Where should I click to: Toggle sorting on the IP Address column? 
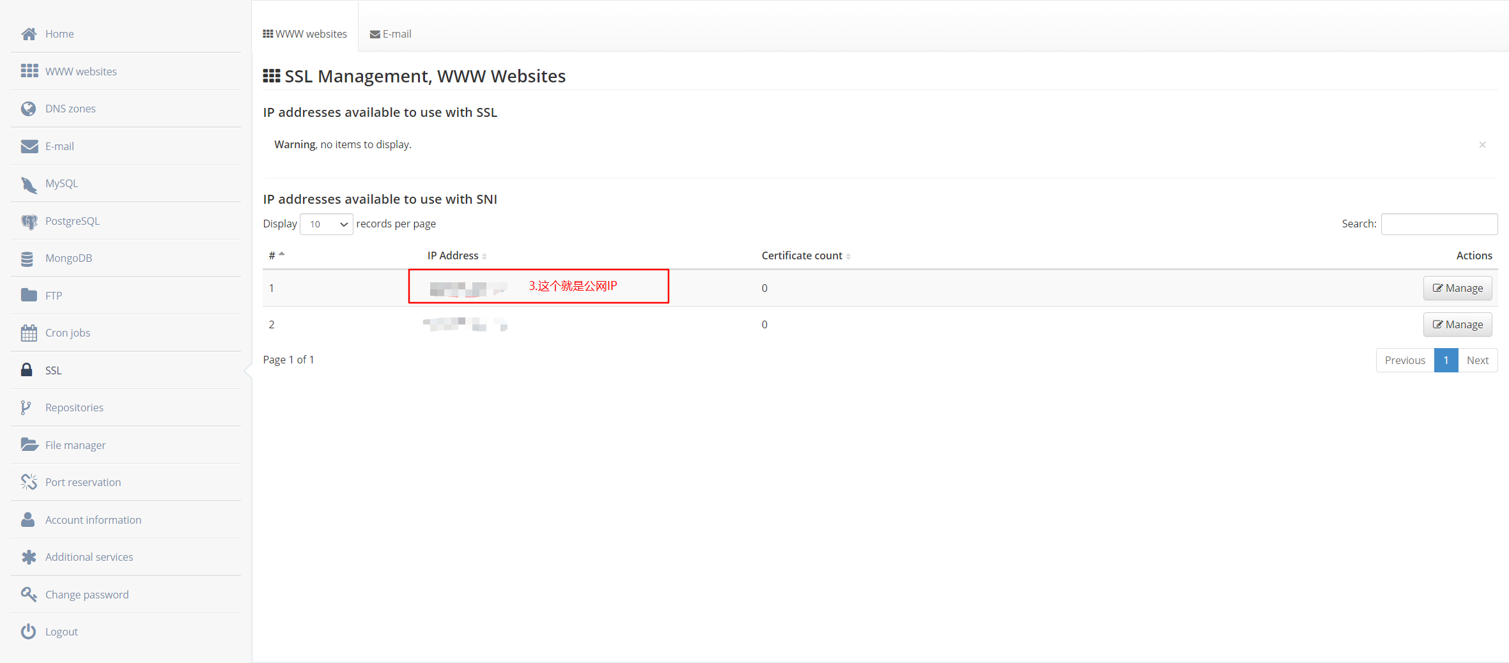(x=456, y=255)
